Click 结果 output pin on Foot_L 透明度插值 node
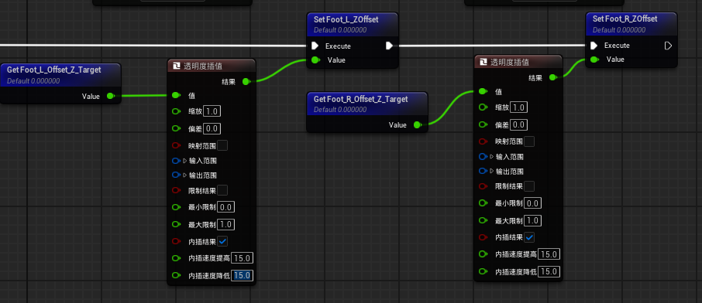The image size is (702, 303). pos(246,81)
